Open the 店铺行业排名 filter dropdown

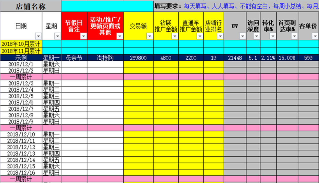pyautogui.click(x=220, y=36)
